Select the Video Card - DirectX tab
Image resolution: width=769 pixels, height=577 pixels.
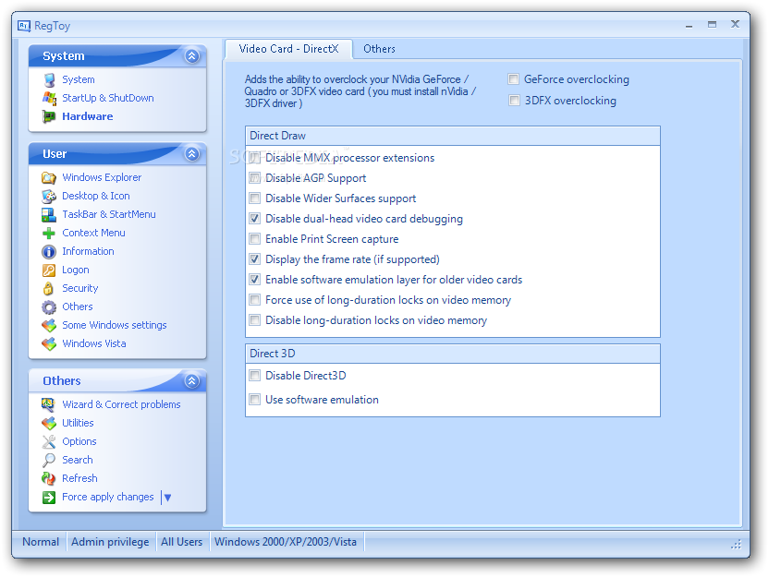click(x=289, y=49)
